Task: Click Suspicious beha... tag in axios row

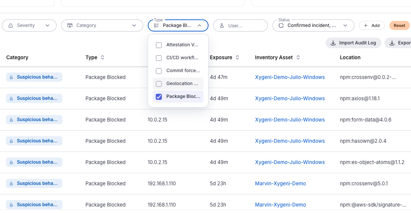Action: click(34, 98)
